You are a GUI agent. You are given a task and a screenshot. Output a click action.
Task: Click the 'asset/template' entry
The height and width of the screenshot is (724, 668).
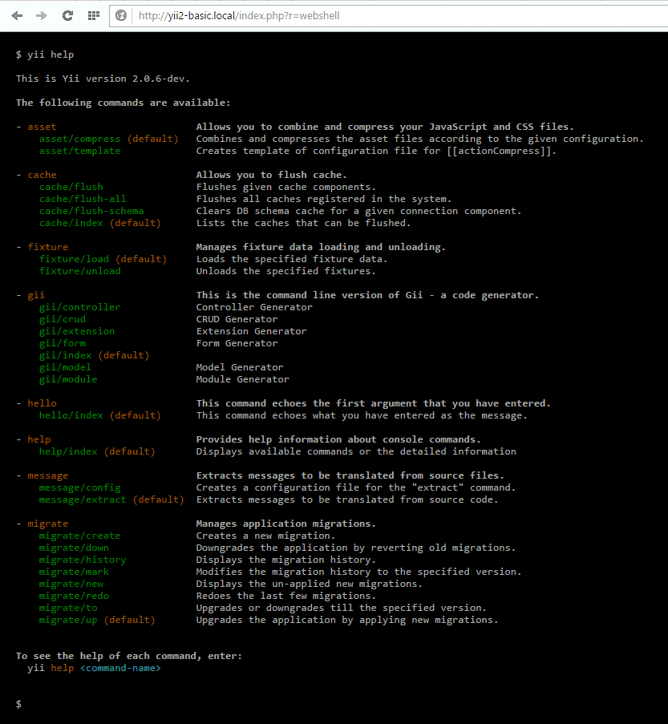tap(79, 151)
